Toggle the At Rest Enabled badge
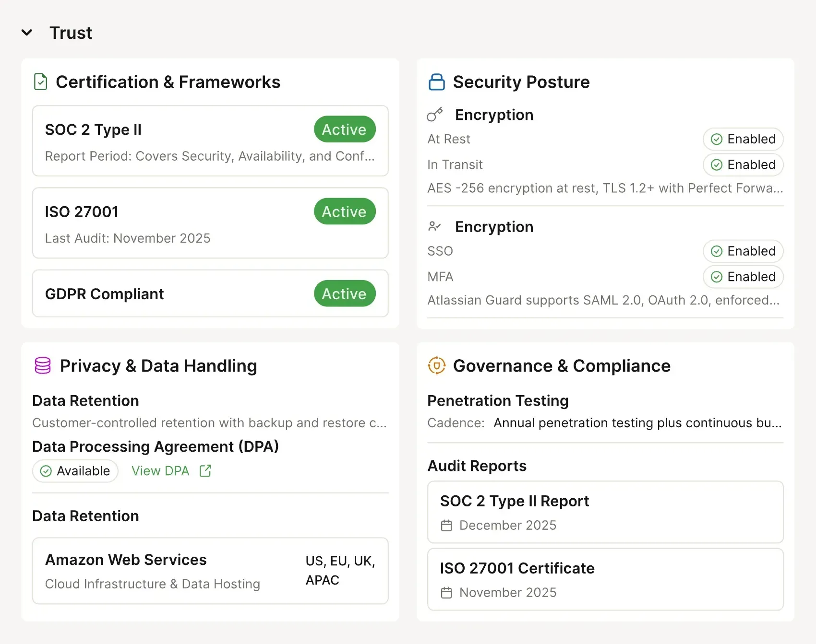This screenshot has height=644, width=816. (x=743, y=139)
